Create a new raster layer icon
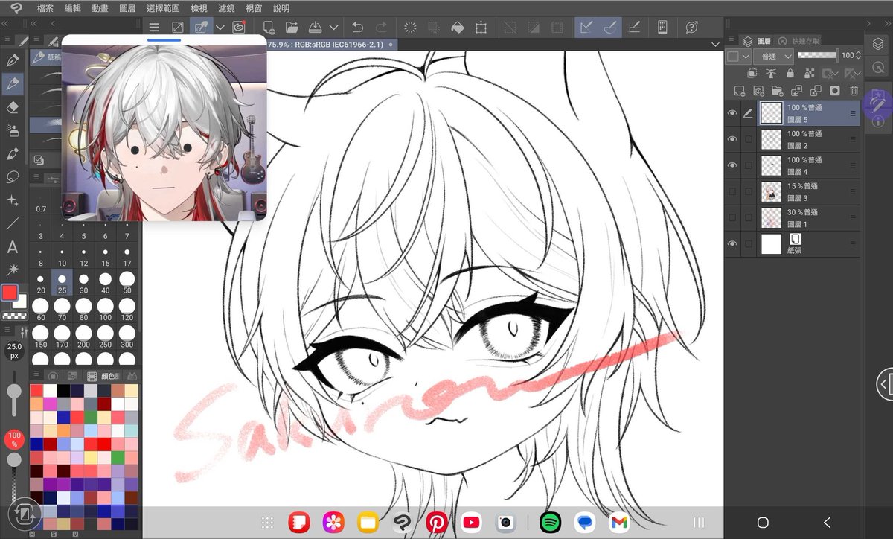Viewport: 893px width, 539px height. (x=739, y=91)
